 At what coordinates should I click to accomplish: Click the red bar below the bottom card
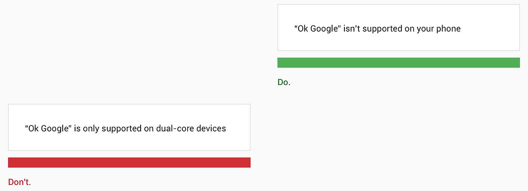(129, 163)
